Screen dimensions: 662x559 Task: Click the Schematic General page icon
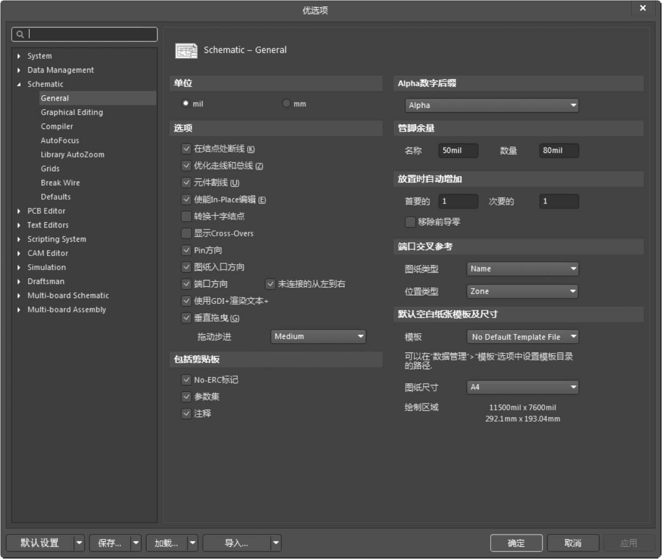[186, 51]
